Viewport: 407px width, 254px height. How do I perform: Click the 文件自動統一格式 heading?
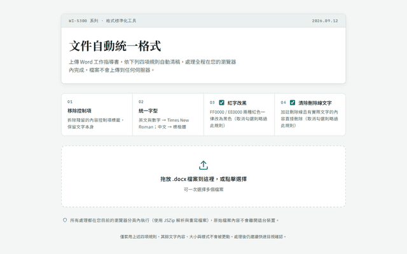(x=115, y=46)
